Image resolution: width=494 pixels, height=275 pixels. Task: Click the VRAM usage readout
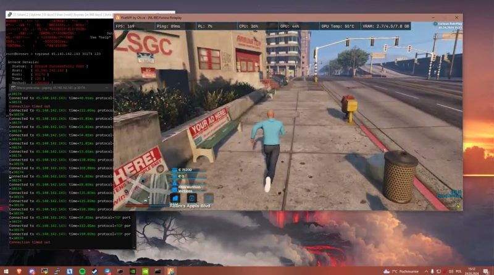(x=385, y=26)
